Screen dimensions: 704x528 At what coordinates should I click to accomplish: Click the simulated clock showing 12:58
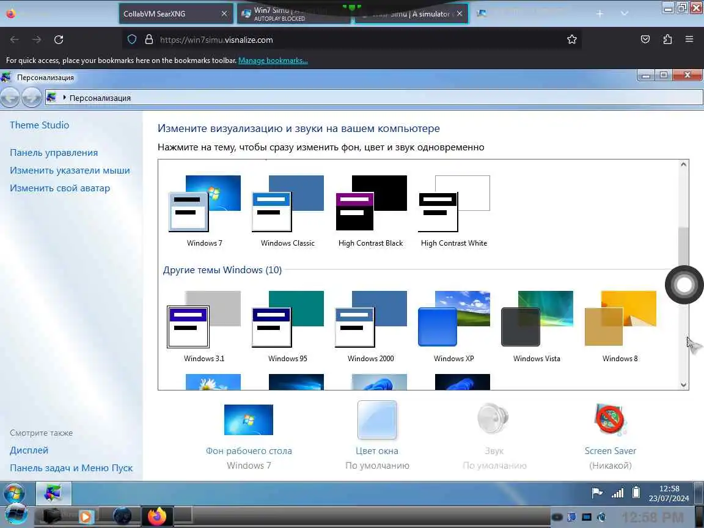669,493
